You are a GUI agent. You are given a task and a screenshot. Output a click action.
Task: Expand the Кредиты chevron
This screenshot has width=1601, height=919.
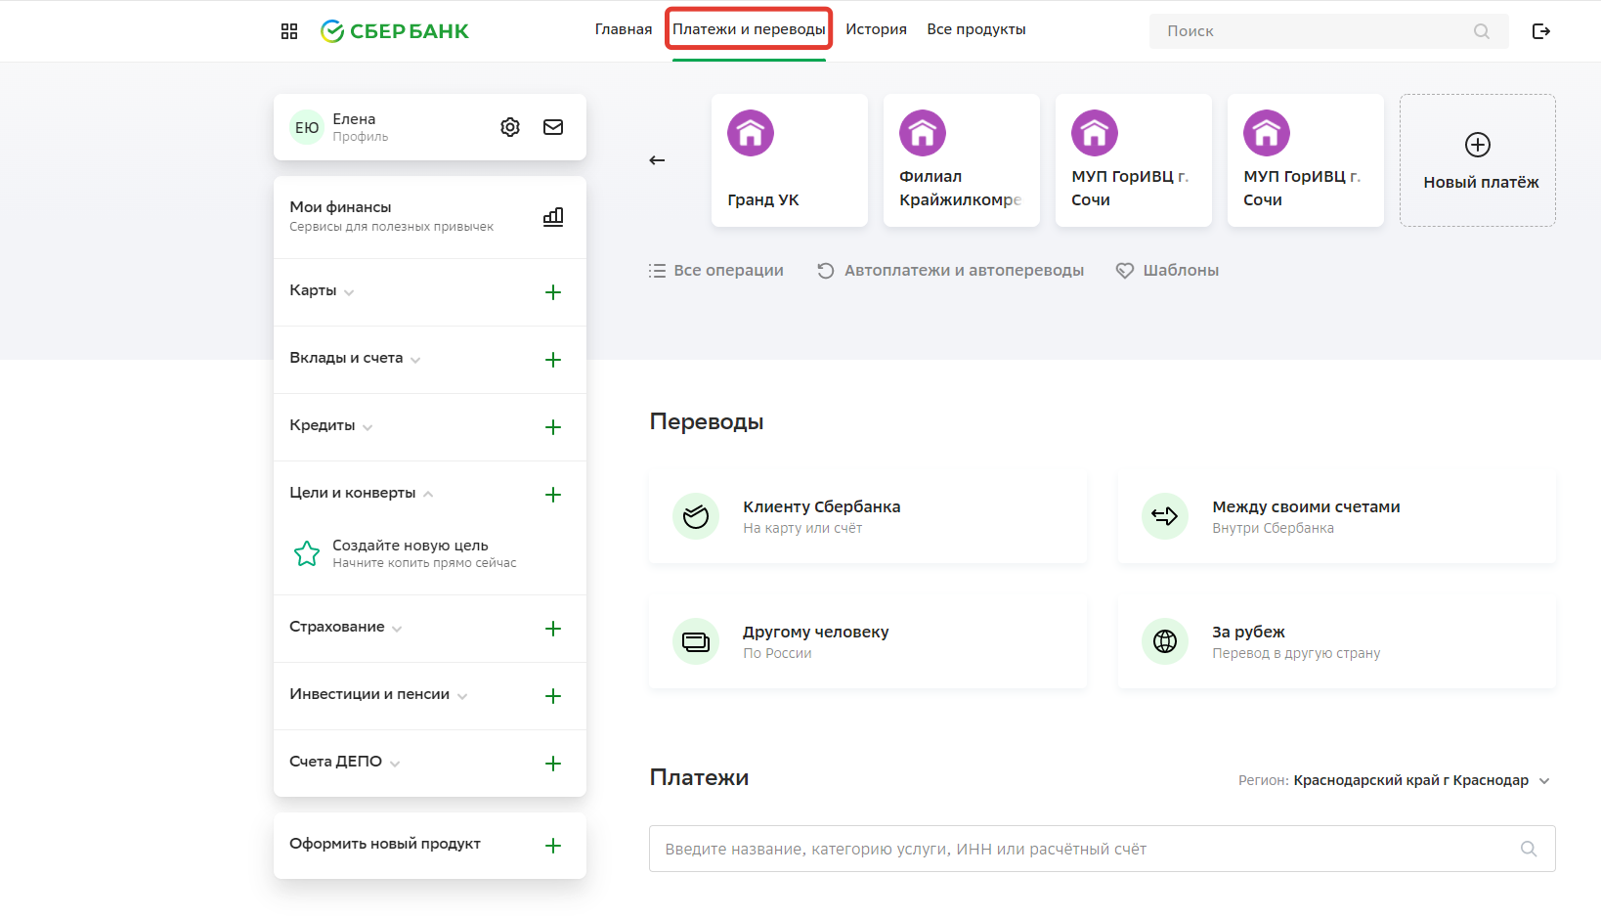pos(368,427)
